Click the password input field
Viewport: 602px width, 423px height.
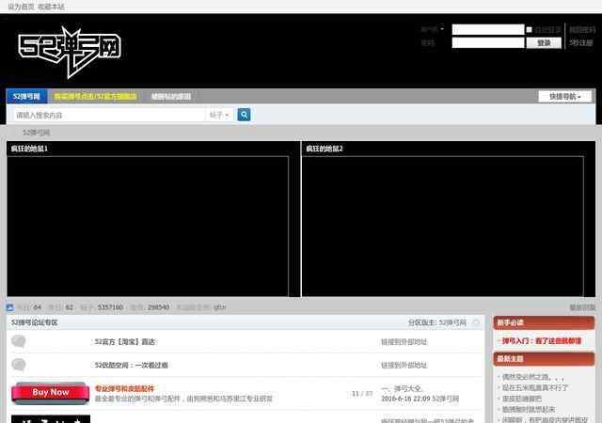tap(487, 42)
